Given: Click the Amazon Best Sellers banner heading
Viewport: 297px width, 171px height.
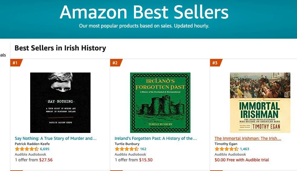Looking at the screenshot, I should [x=144, y=13].
